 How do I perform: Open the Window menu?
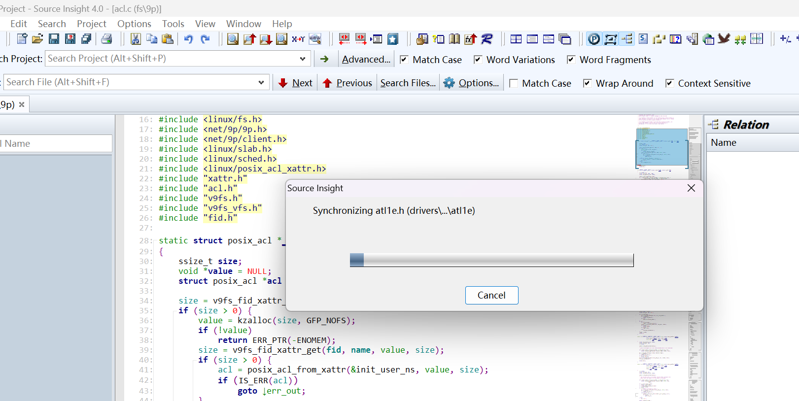coord(243,24)
